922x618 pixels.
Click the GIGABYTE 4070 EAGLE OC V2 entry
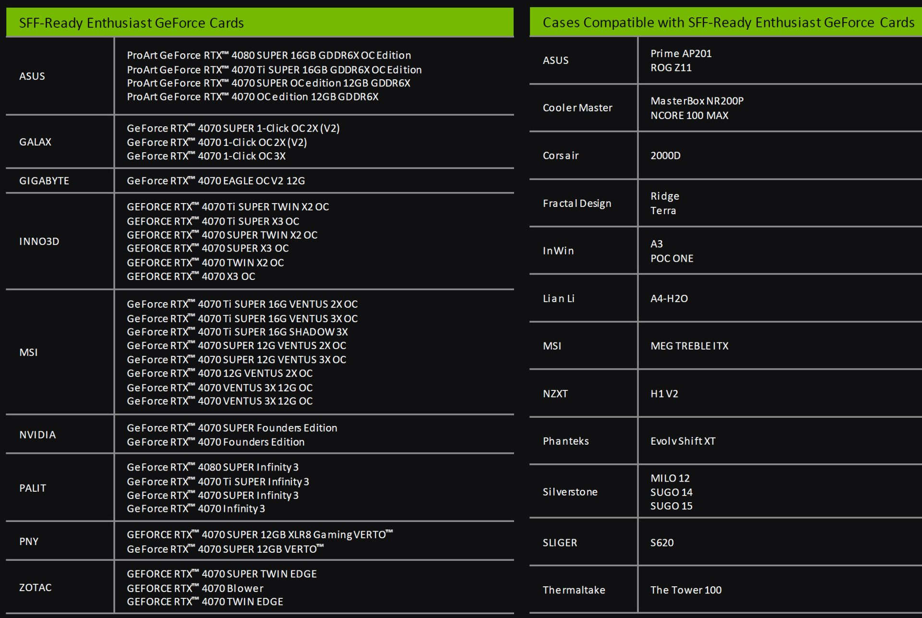216,181
